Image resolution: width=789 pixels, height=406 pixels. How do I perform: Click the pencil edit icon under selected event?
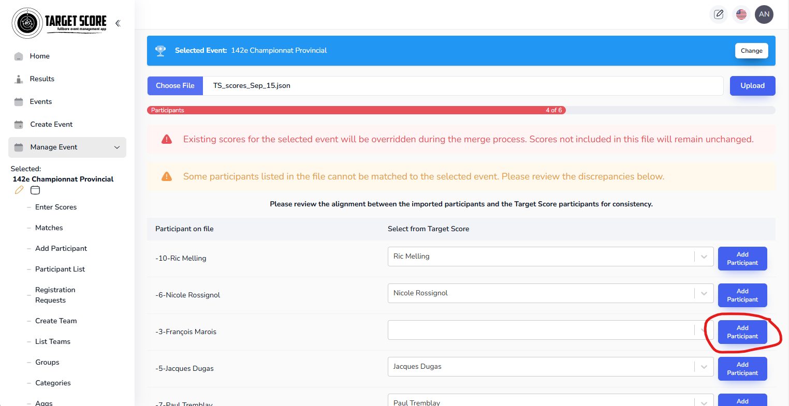tap(19, 190)
